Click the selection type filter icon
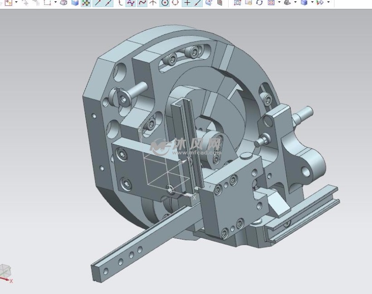372x294 pixels. click(x=8, y=3)
